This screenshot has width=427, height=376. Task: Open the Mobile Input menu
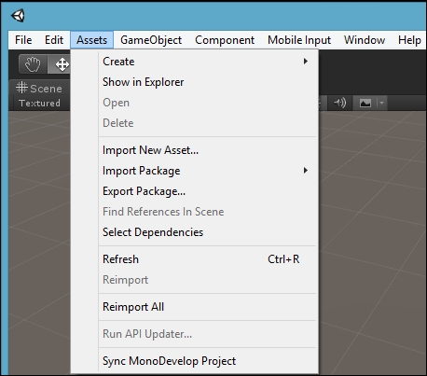coord(299,40)
